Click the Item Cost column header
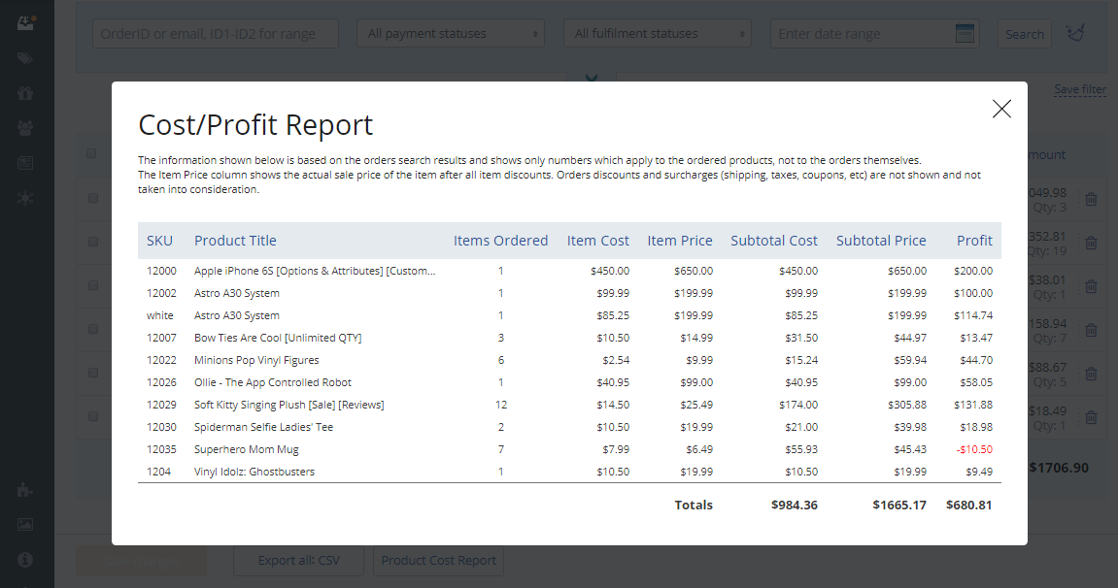Image resolution: width=1118 pixels, height=588 pixels. point(598,241)
